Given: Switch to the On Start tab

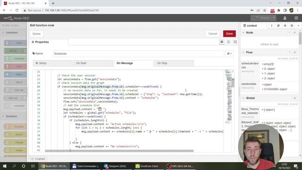Looking at the screenshot, I should point(93,63).
